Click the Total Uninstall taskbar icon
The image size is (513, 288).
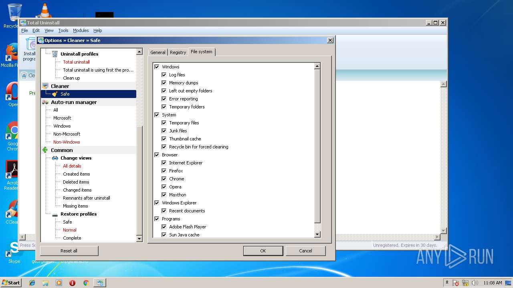click(99, 283)
